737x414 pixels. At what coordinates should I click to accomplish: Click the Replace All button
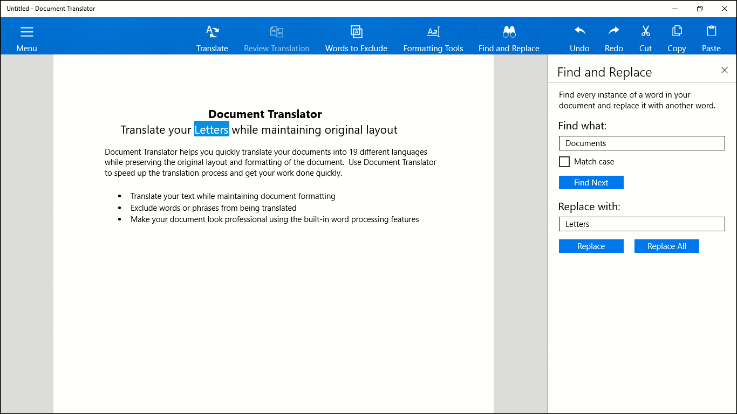[x=666, y=246]
